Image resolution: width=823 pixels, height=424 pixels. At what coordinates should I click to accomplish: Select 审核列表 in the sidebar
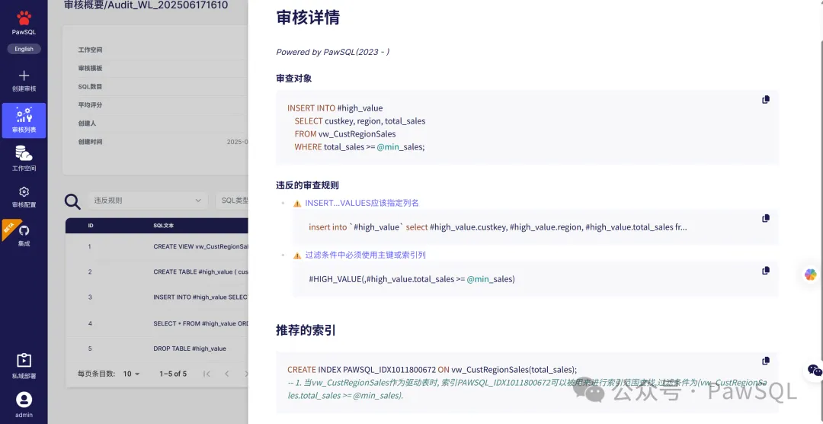click(24, 120)
